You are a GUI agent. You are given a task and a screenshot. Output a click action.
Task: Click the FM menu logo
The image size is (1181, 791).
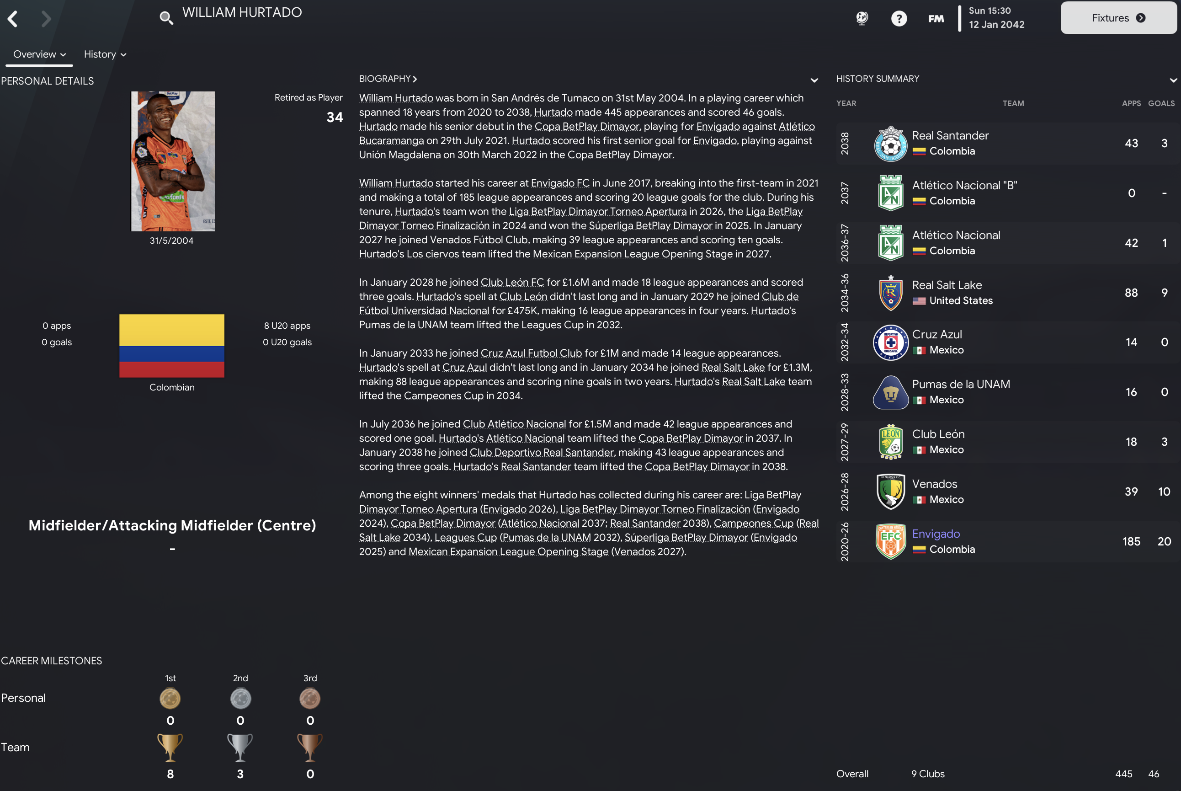pyautogui.click(x=936, y=19)
